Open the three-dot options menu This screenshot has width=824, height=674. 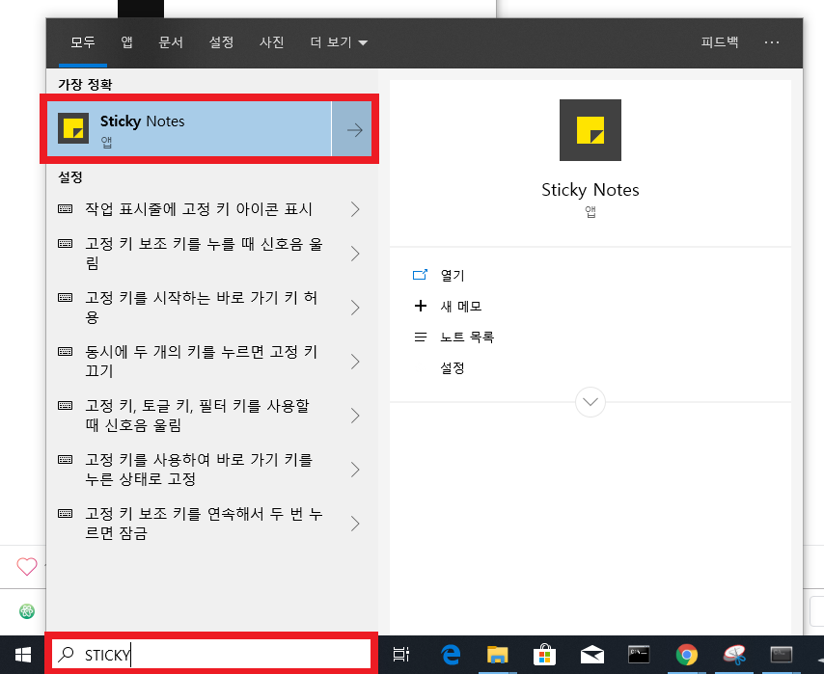(772, 42)
